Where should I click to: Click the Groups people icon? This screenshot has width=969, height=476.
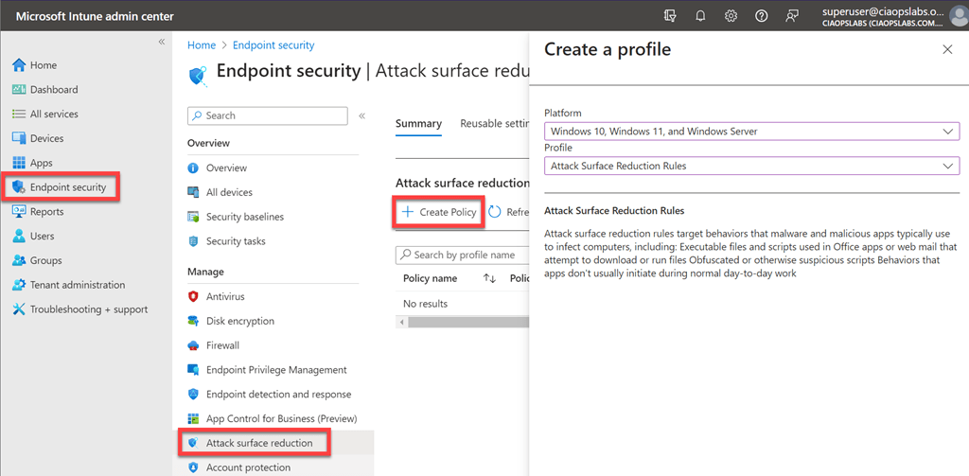(19, 260)
